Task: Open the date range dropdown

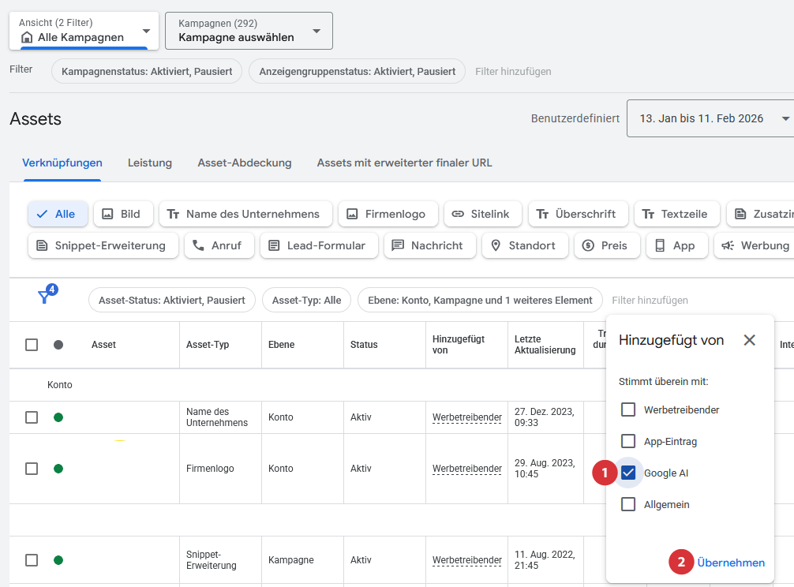Action: tap(710, 118)
